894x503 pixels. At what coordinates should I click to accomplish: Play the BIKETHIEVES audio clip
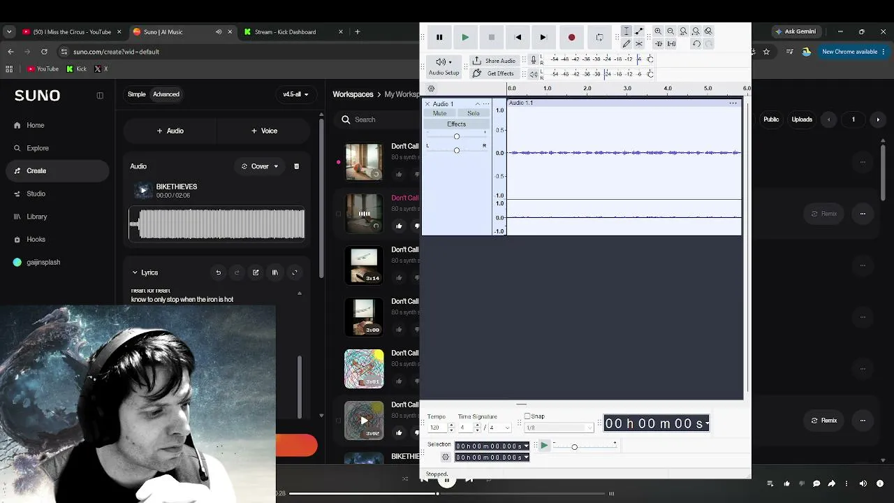point(143,190)
